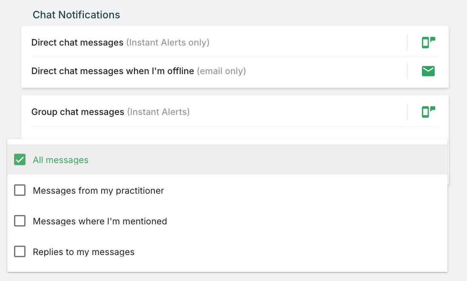Select the green All messages option text
This screenshot has height=281, width=467.
pos(60,160)
